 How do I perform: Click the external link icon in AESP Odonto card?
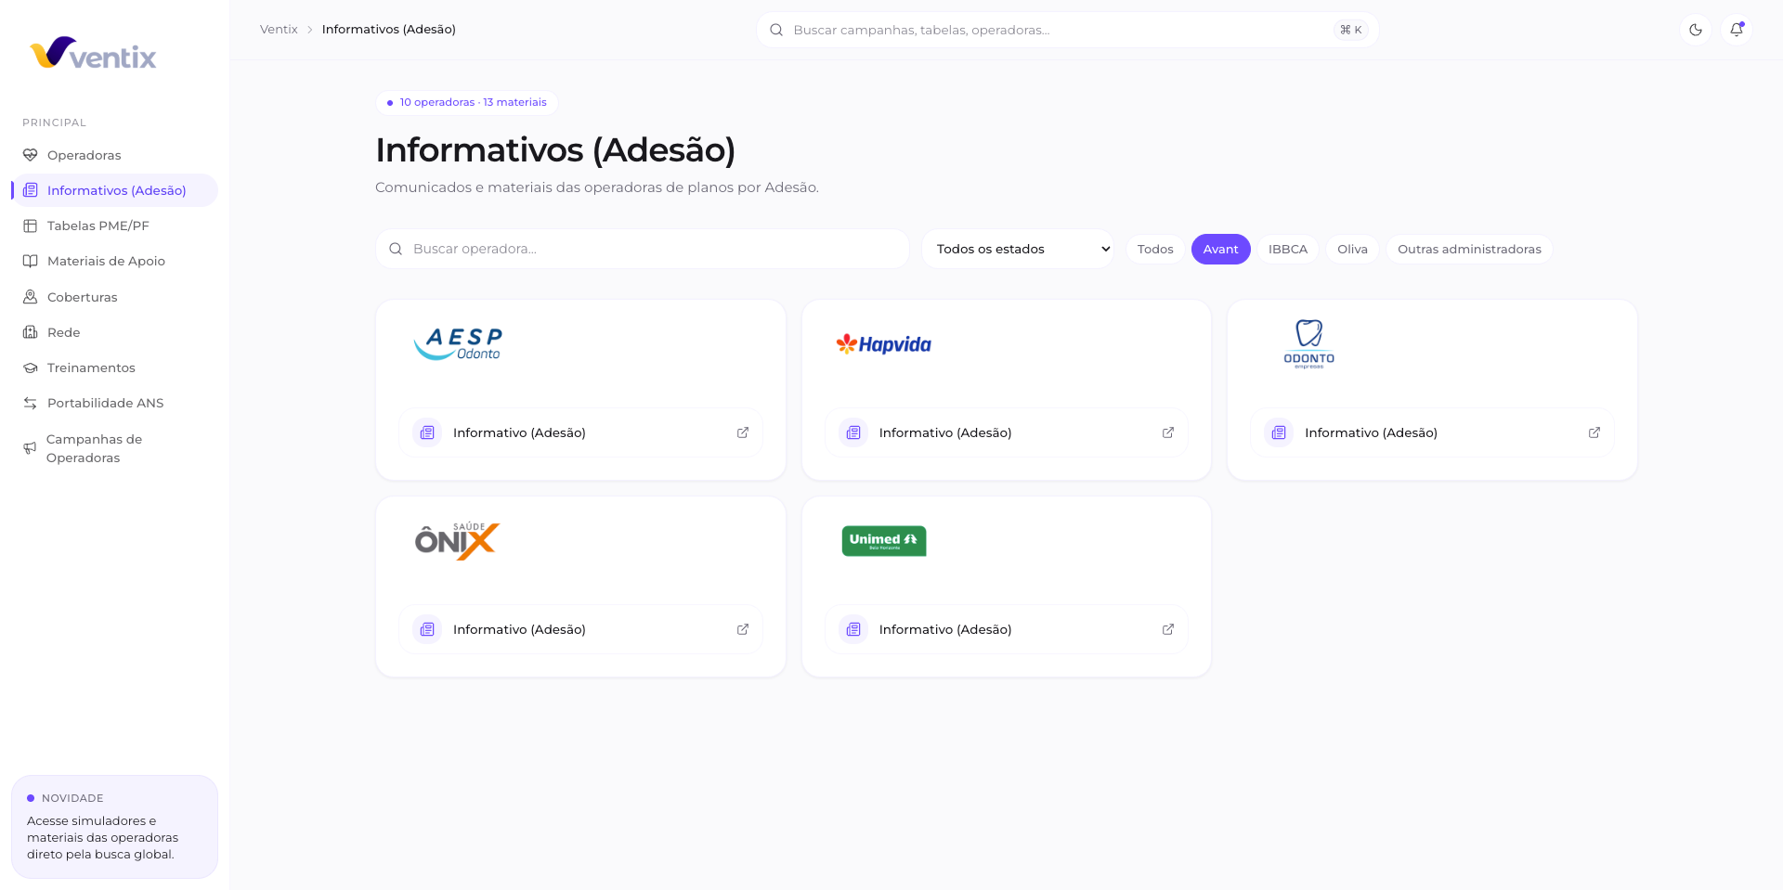(743, 432)
